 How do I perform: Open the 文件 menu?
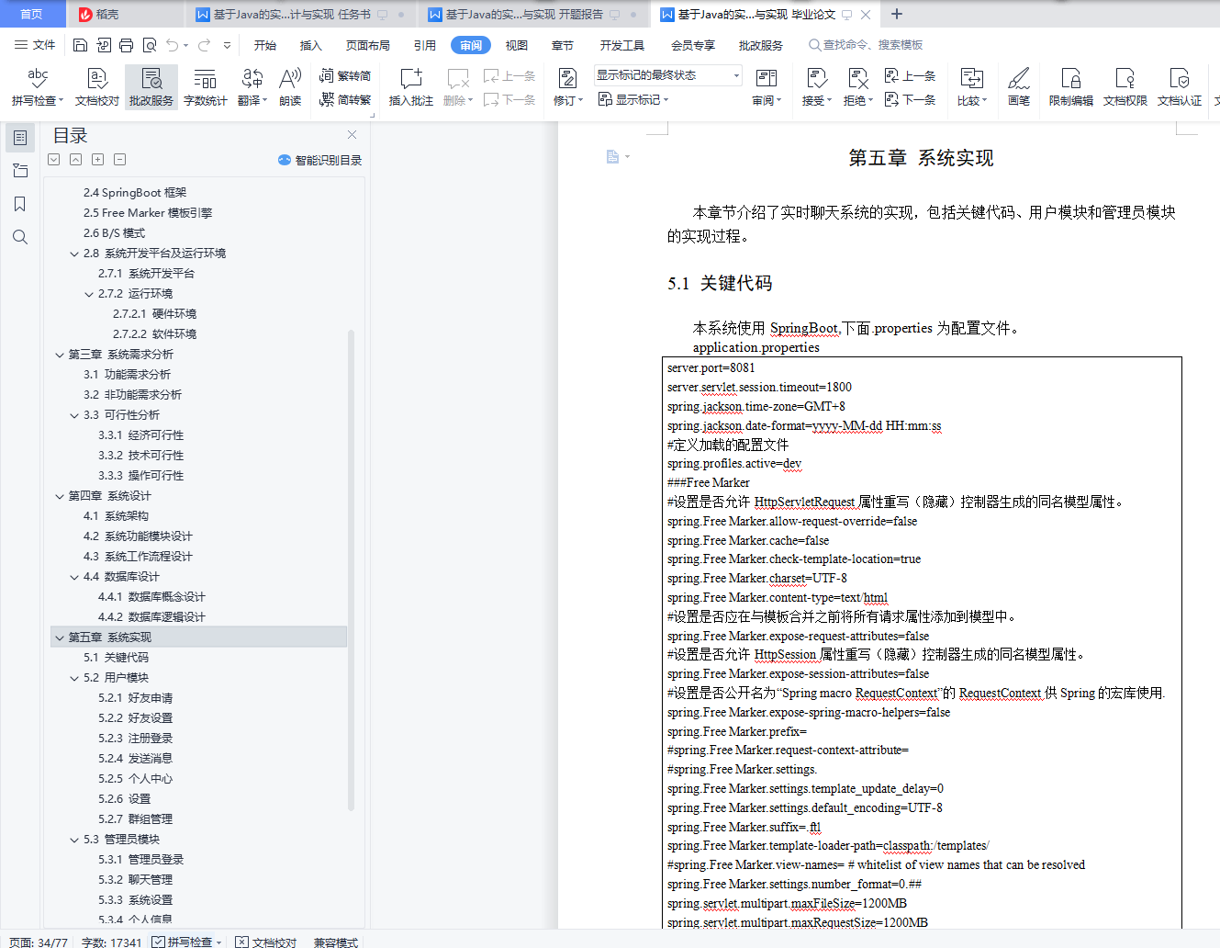click(x=35, y=45)
